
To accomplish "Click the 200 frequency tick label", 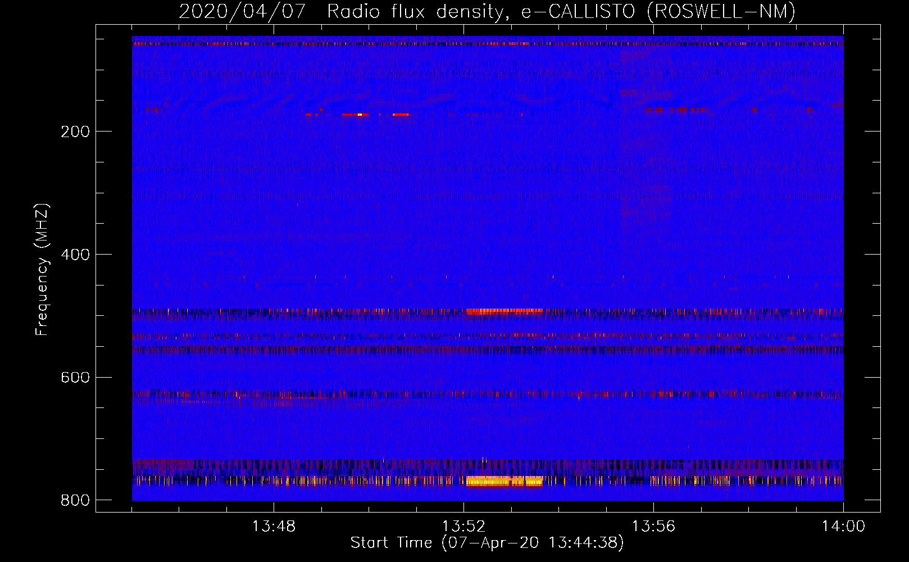I will (x=75, y=132).
